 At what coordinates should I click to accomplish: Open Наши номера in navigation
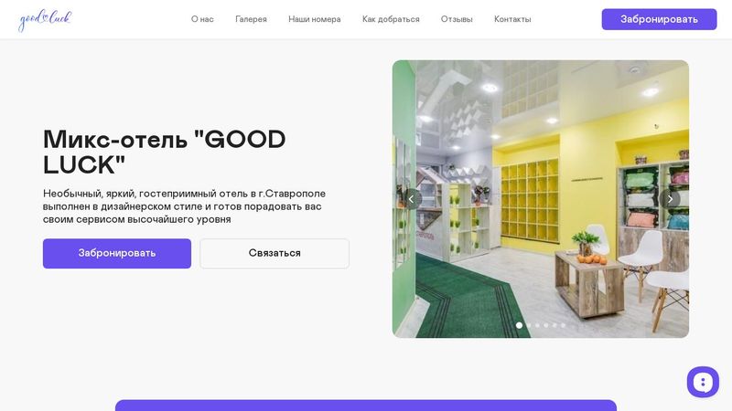coord(315,19)
